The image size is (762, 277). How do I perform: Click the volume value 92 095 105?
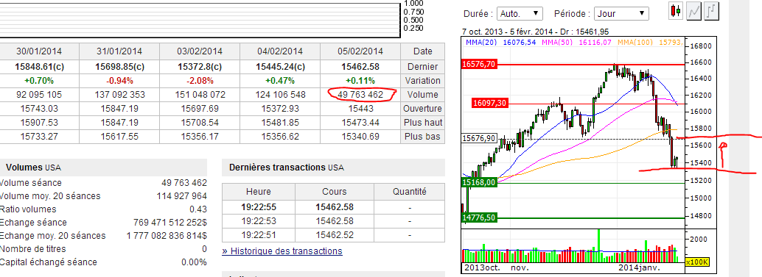click(39, 95)
